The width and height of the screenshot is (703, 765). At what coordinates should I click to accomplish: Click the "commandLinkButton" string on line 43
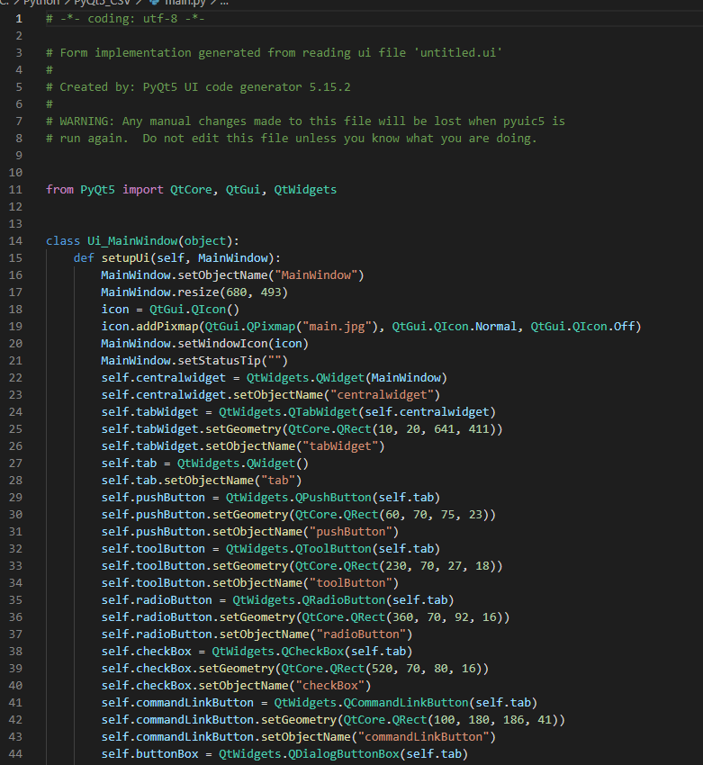coord(423,737)
